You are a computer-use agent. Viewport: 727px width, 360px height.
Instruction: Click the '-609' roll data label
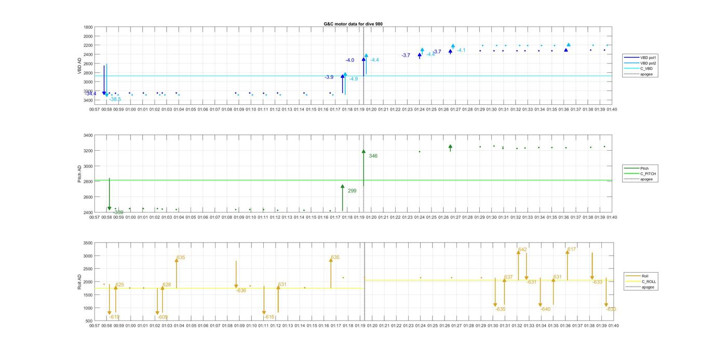point(163,317)
